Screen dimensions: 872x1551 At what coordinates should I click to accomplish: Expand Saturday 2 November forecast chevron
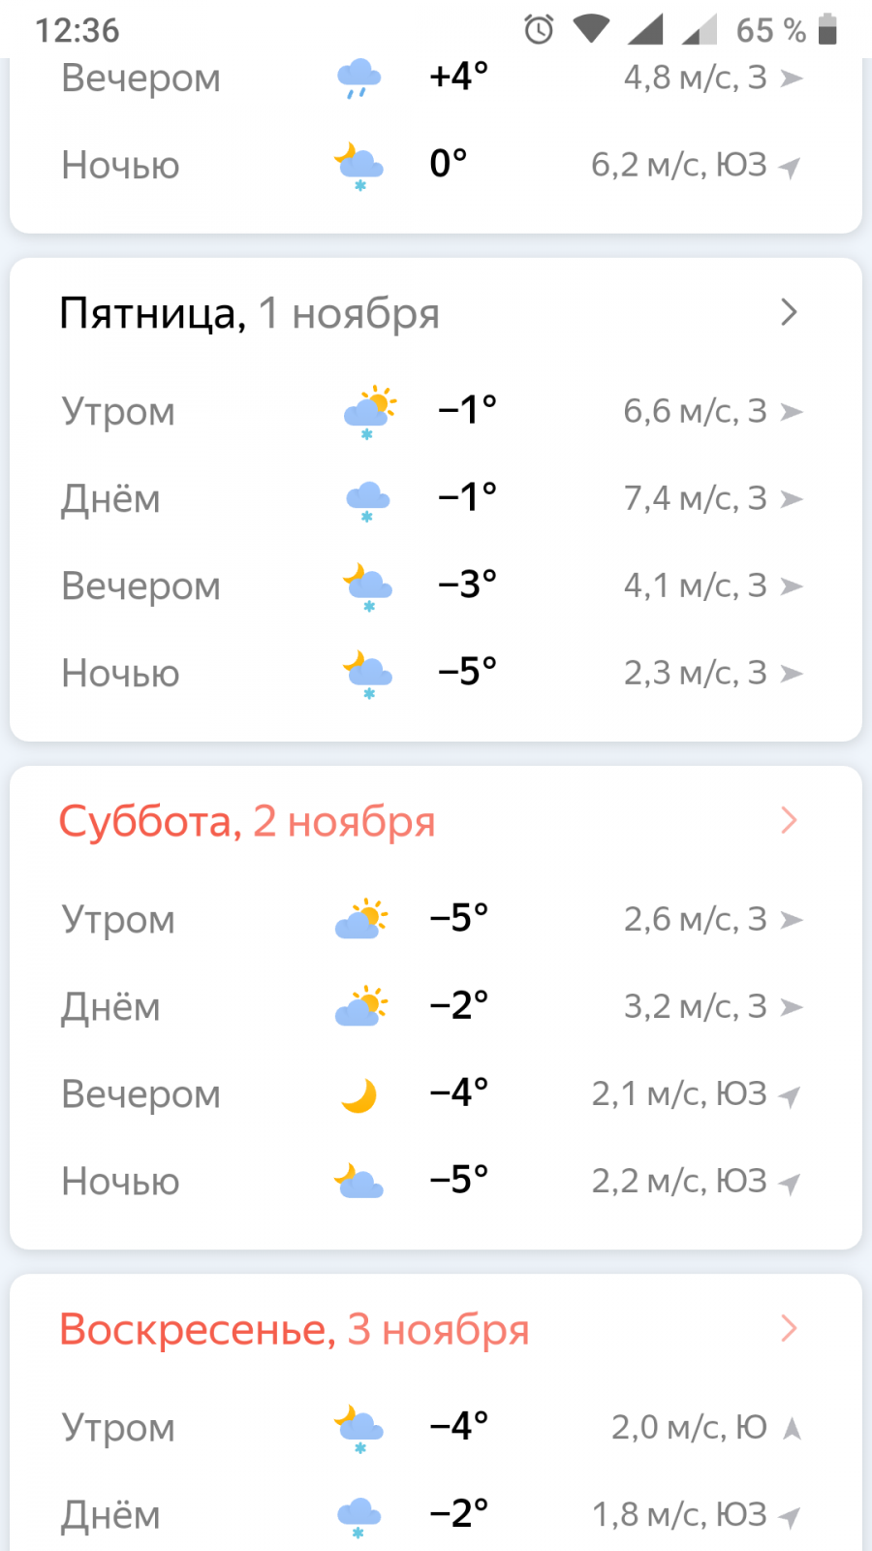[x=789, y=820]
